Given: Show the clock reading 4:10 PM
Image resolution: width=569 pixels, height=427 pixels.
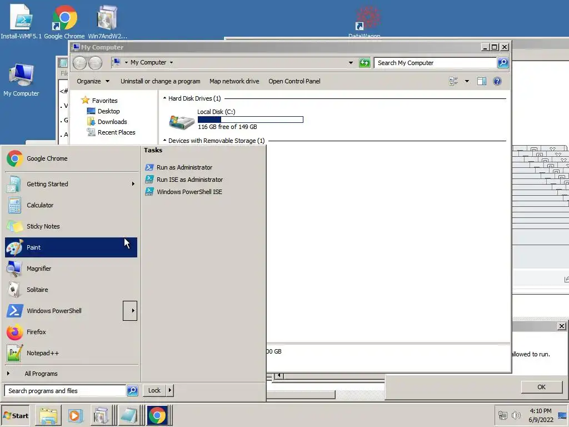Looking at the screenshot, I should point(541,411).
